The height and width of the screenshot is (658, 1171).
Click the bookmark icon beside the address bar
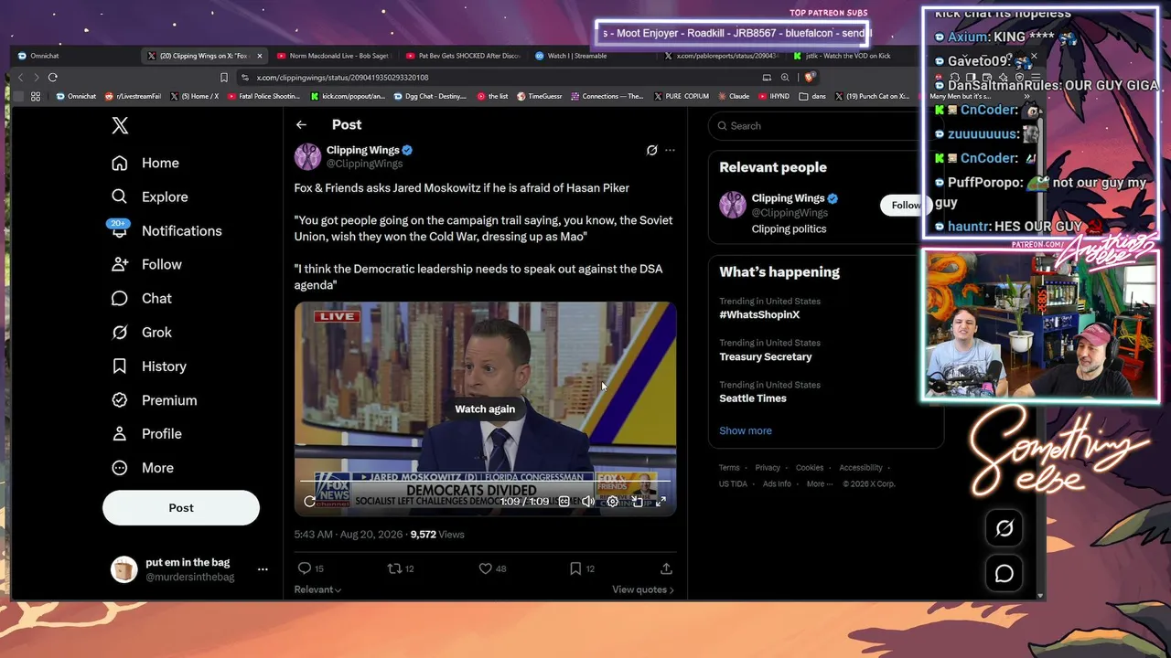point(223,78)
